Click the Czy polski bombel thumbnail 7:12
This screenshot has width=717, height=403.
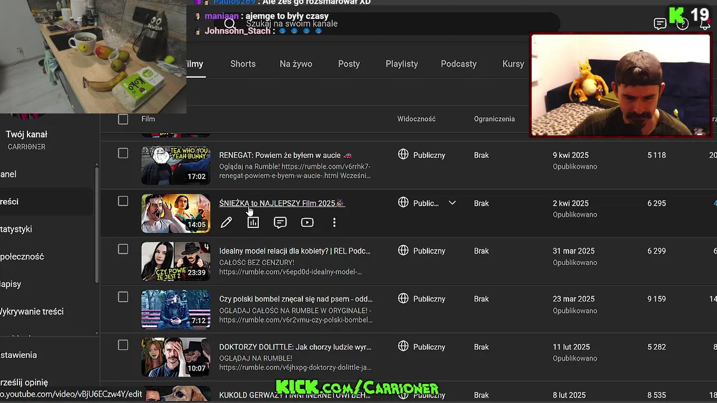pyautogui.click(x=176, y=310)
